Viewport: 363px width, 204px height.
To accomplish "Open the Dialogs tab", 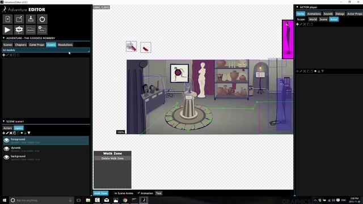I will tap(340, 14).
